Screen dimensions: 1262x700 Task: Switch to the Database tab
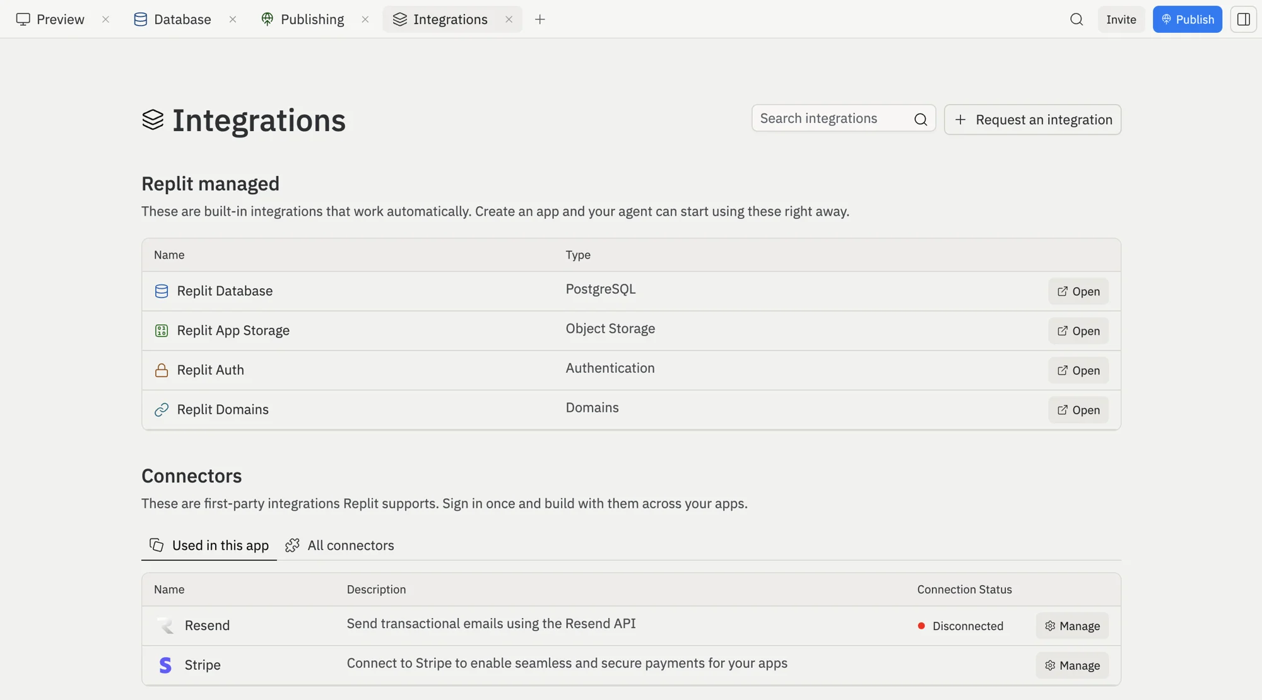[172, 20]
